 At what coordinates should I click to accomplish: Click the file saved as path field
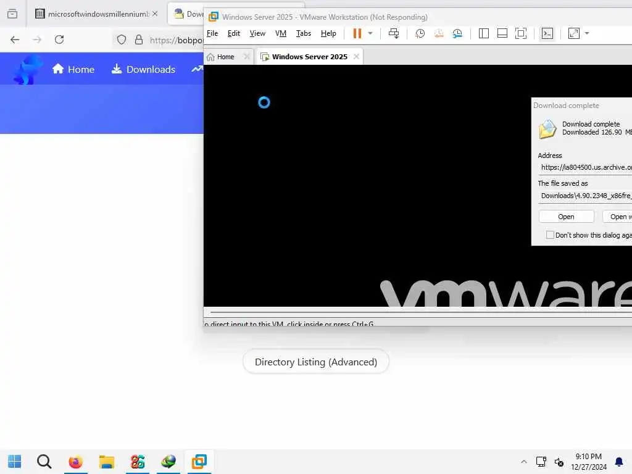click(x=585, y=196)
